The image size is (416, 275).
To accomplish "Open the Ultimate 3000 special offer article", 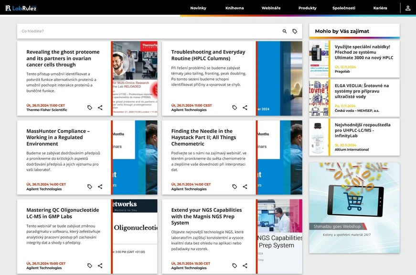I will pyautogui.click(x=364, y=52).
